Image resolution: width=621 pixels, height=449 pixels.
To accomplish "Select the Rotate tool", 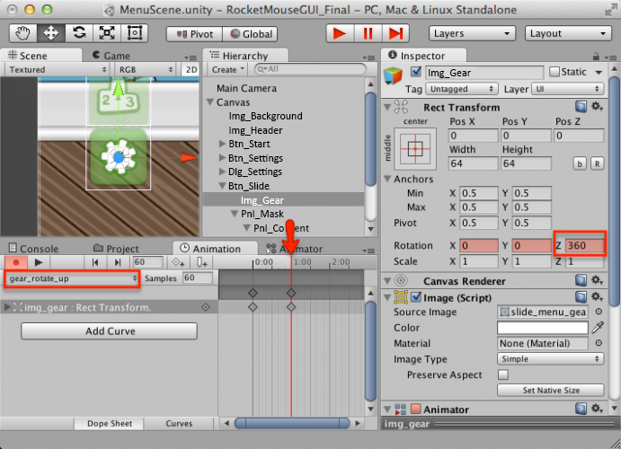I will 79,33.
